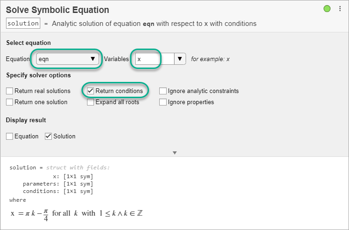Click the Variables input field with x
This screenshot has height=230, width=349.
pyautogui.click(x=154, y=59)
